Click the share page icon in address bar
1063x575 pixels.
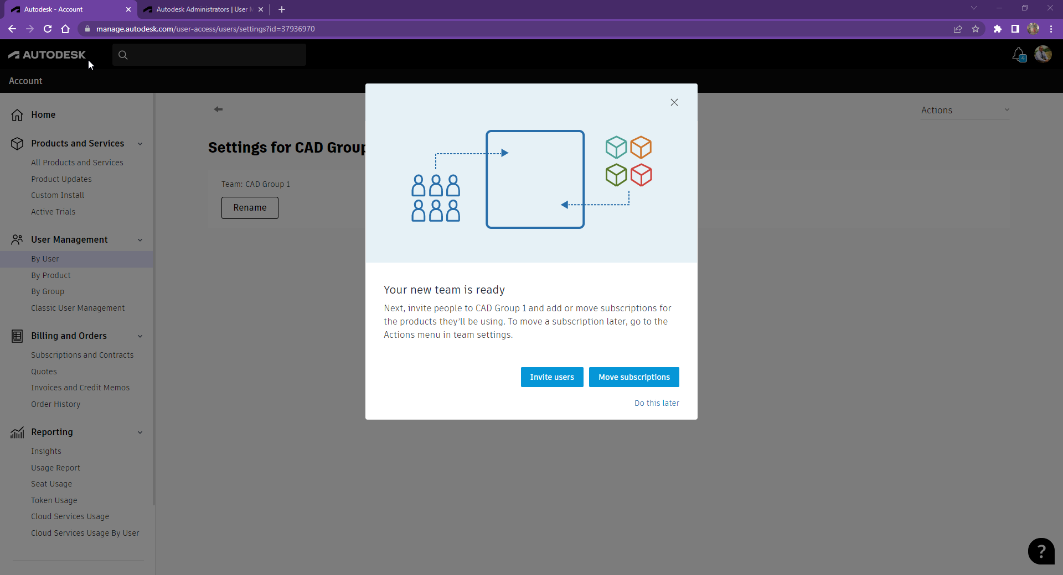pos(958,29)
